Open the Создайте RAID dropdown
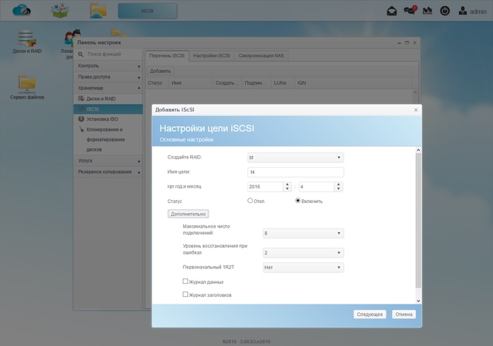The image size is (493, 346). click(x=295, y=158)
